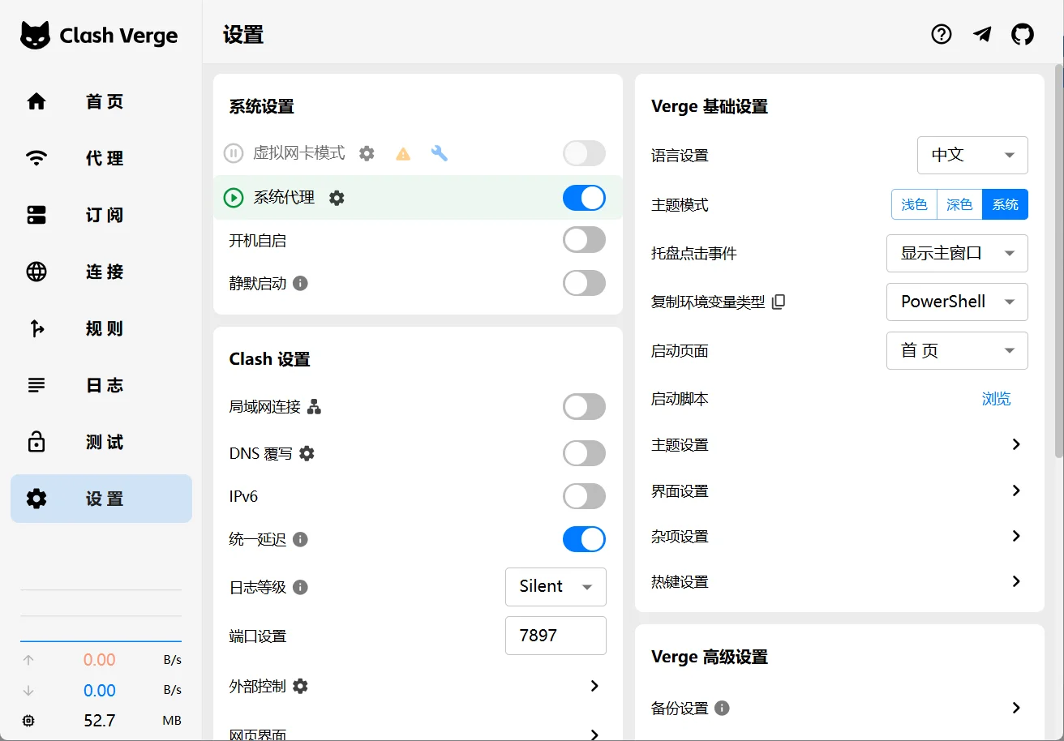
Task: Select 浅色 theme mode
Action: coord(914,204)
